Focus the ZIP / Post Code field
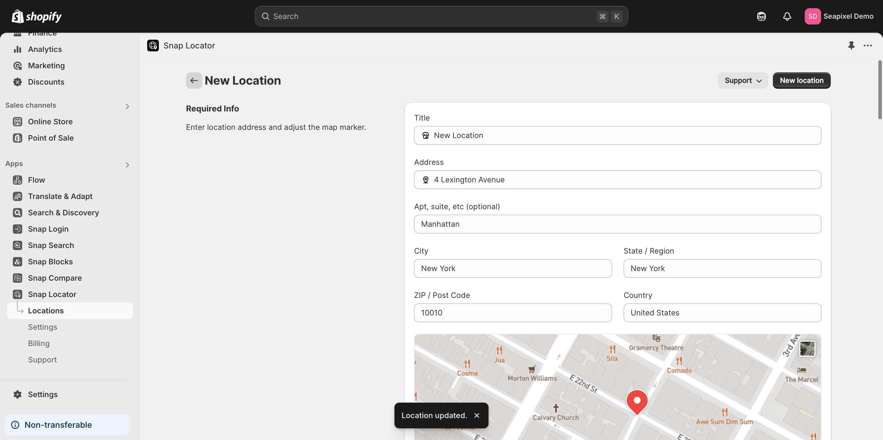 pos(512,312)
